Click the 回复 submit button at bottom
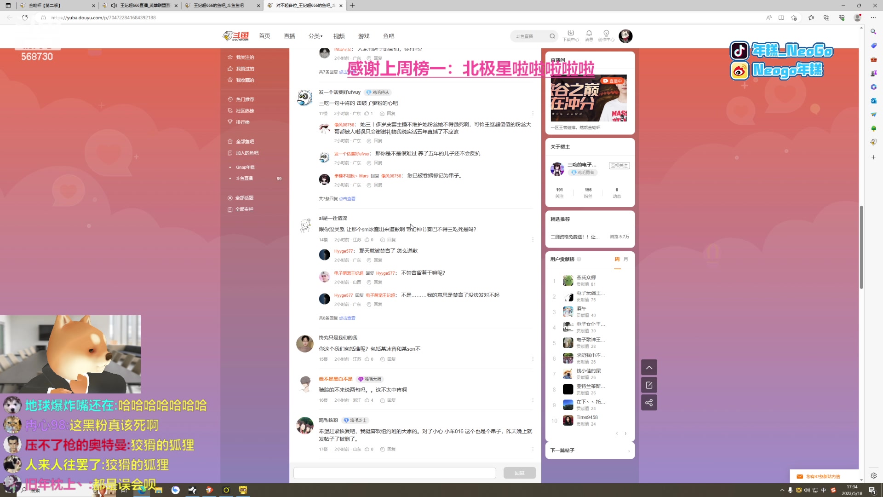Screen dimensions: 883x497 click(519, 473)
